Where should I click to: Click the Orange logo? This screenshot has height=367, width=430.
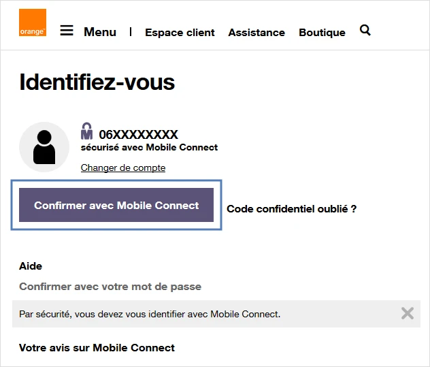coord(33,22)
